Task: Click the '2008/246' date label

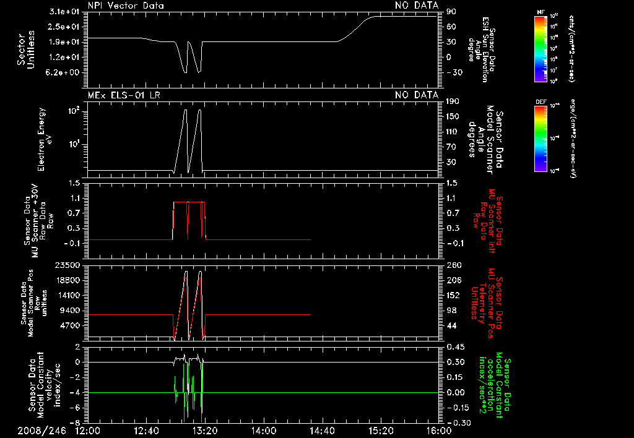Action: coord(41,431)
